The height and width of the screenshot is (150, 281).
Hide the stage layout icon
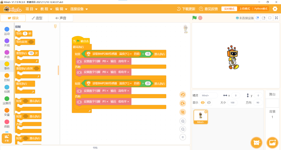pyautogui.click(x=270, y=18)
